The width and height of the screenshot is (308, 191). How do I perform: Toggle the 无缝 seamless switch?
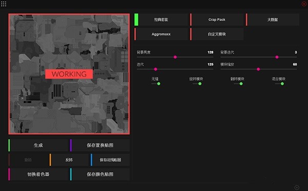pyautogui.click(x=156, y=83)
